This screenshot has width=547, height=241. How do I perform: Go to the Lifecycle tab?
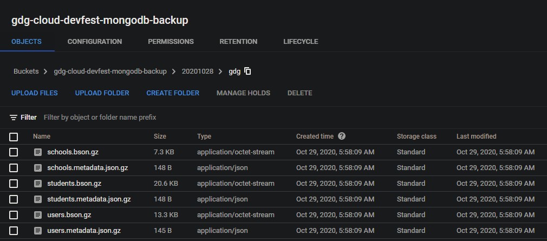(301, 42)
